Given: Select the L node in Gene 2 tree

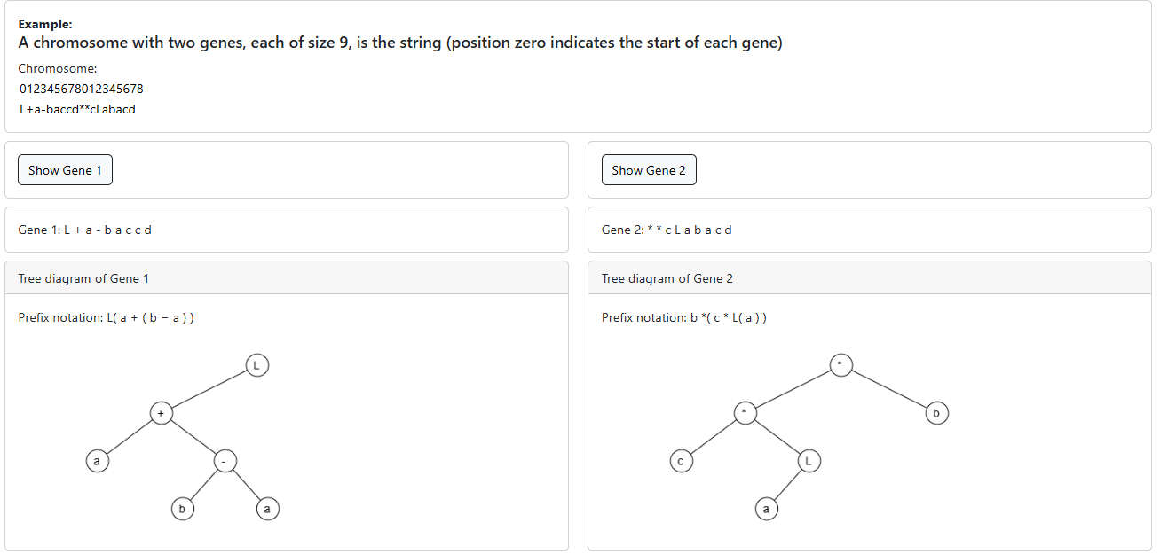Looking at the screenshot, I should (809, 461).
